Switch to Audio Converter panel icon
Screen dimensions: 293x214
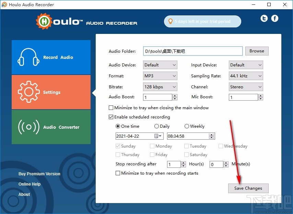28,127
